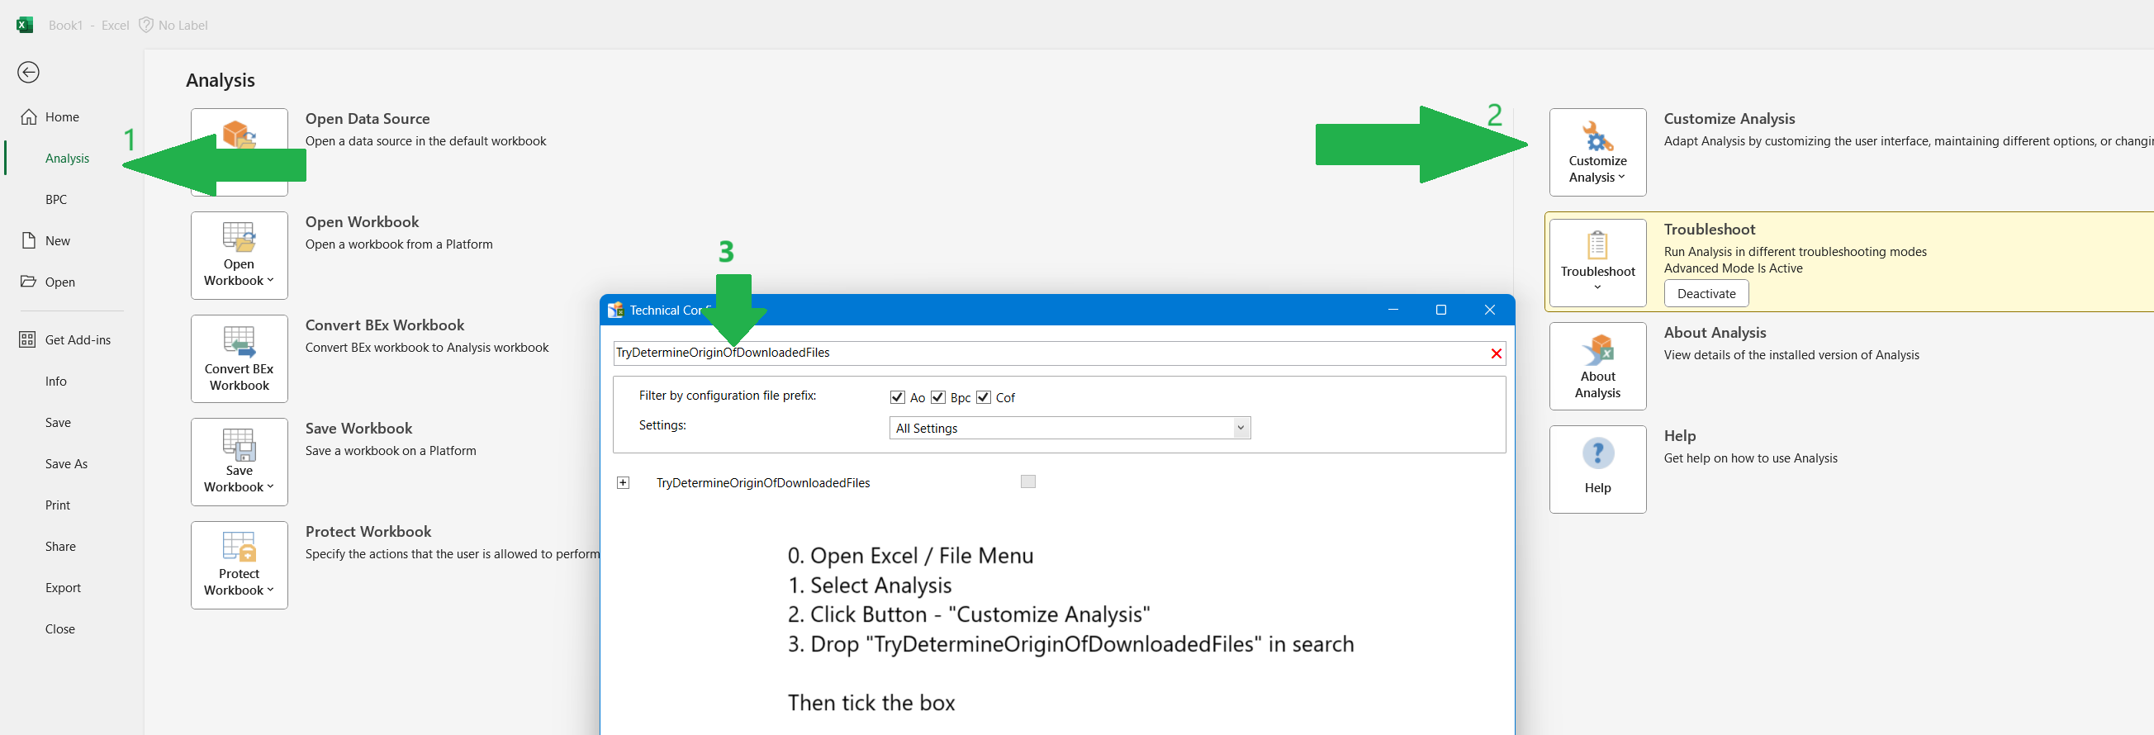Clear the search with the red X
The height and width of the screenshot is (735, 2154).
(x=1496, y=353)
